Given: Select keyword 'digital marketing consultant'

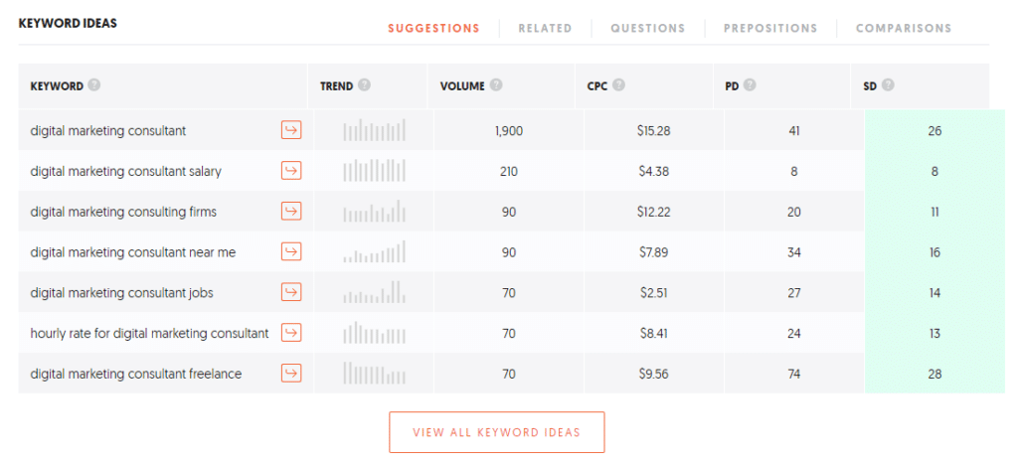Looking at the screenshot, I should click(x=107, y=131).
